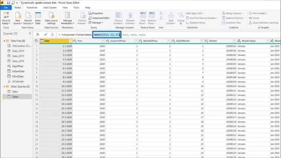This screenshot has width=281, height=158.
Task: Confirm the formula with checkmark icon
Action: click(46, 34)
